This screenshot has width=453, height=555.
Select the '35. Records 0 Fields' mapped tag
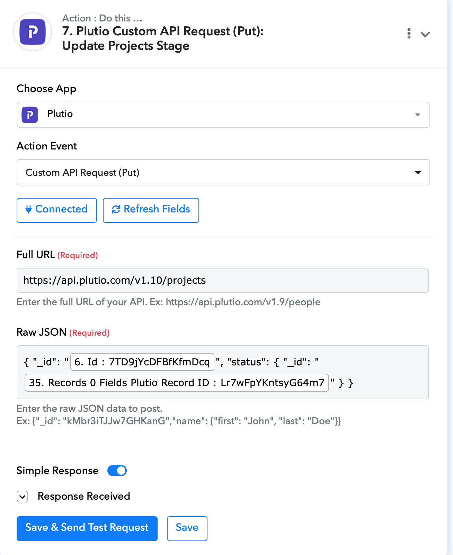pos(177,383)
